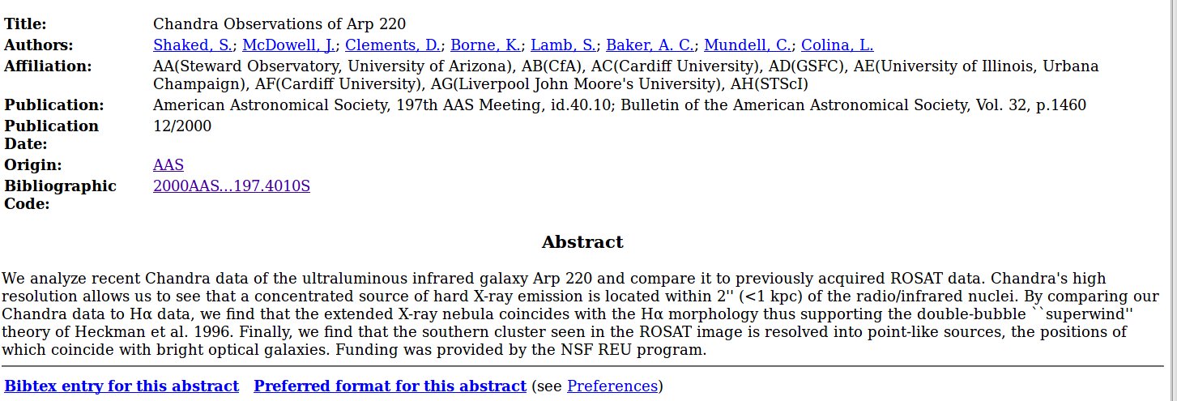Image resolution: width=1177 pixels, height=401 pixels.
Task: Open the Mundell, C. author link
Action: [x=748, y=45]
